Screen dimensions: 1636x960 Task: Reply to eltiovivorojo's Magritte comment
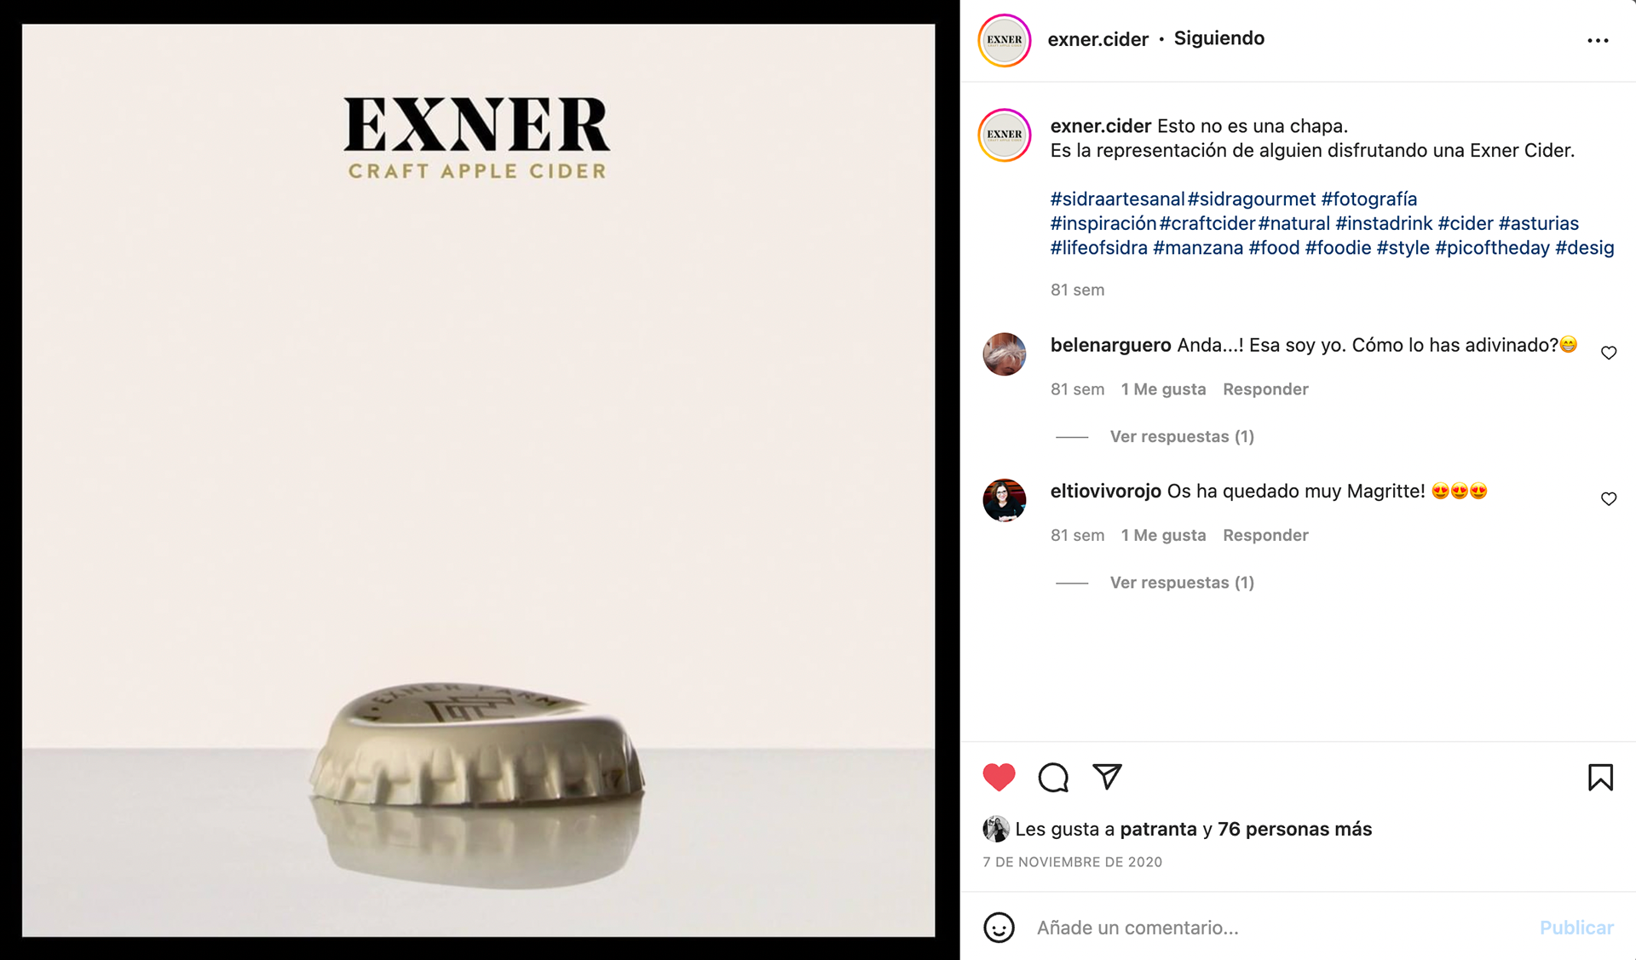[1265, 535]
